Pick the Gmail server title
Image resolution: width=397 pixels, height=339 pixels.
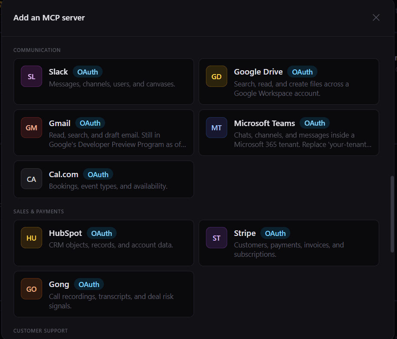point(60,123)
